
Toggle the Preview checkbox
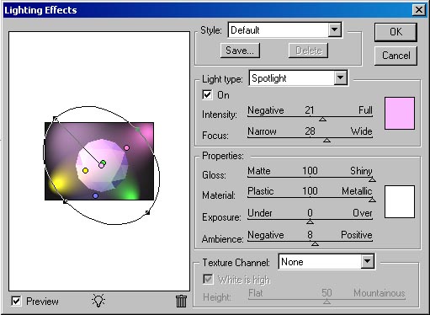[16, 302]
